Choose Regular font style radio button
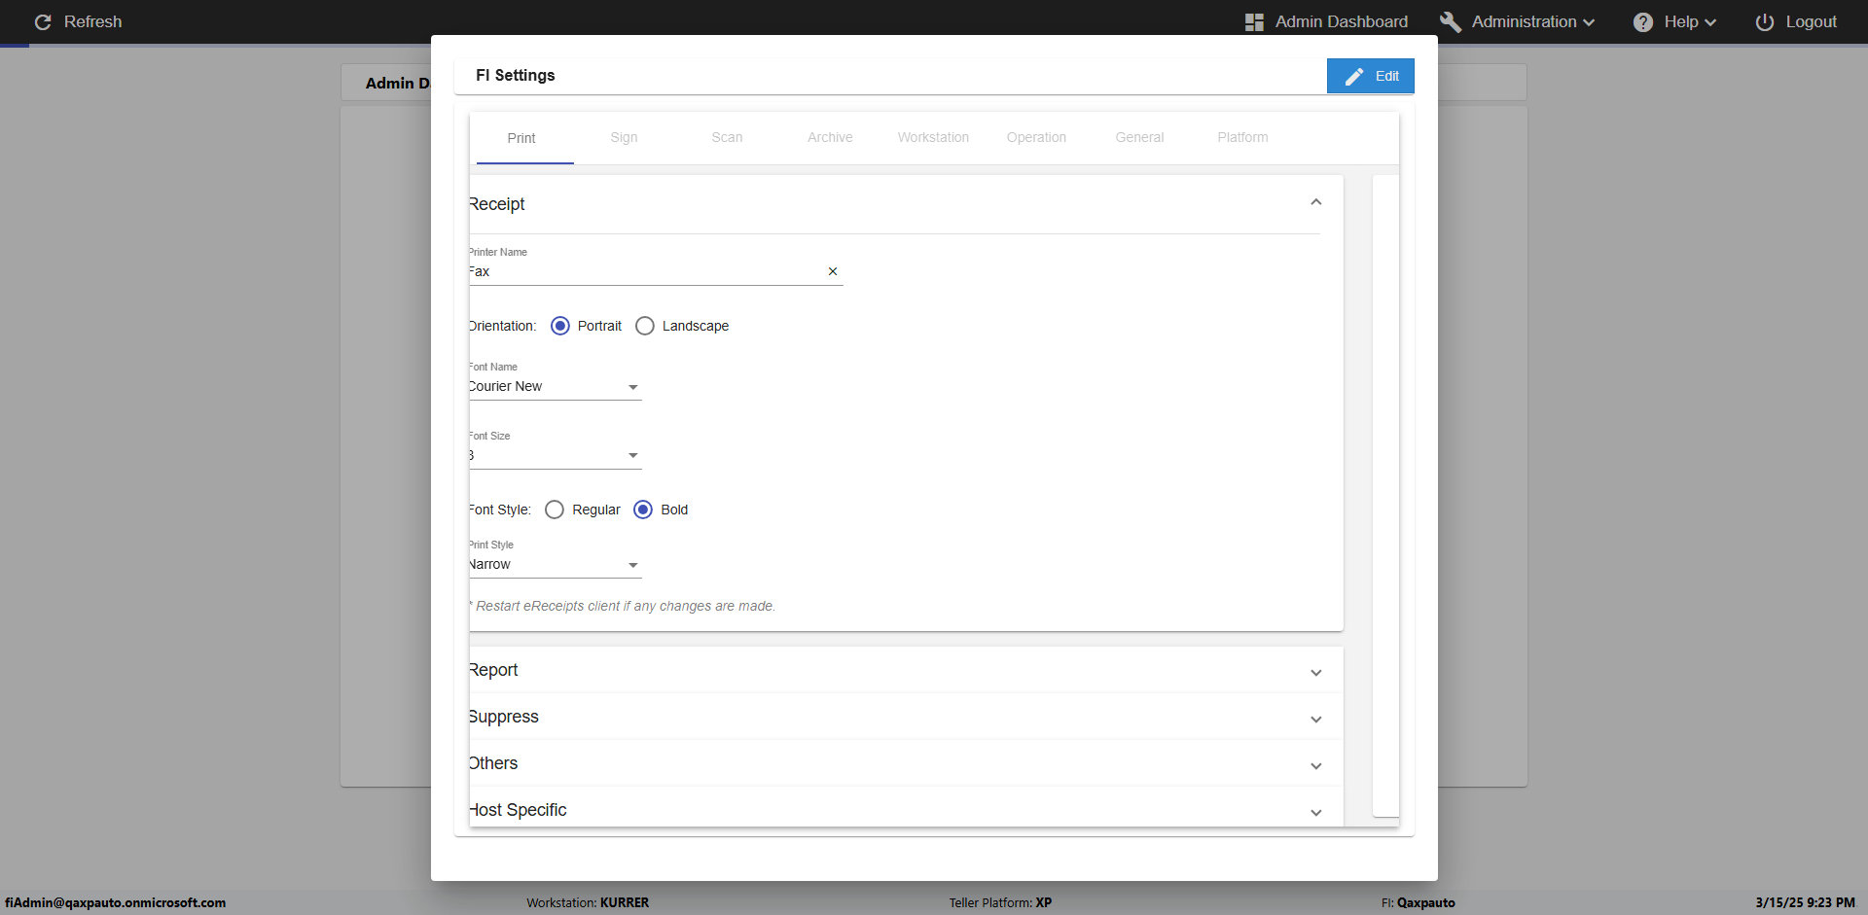 pyautogui.click(x=555, y=510)
